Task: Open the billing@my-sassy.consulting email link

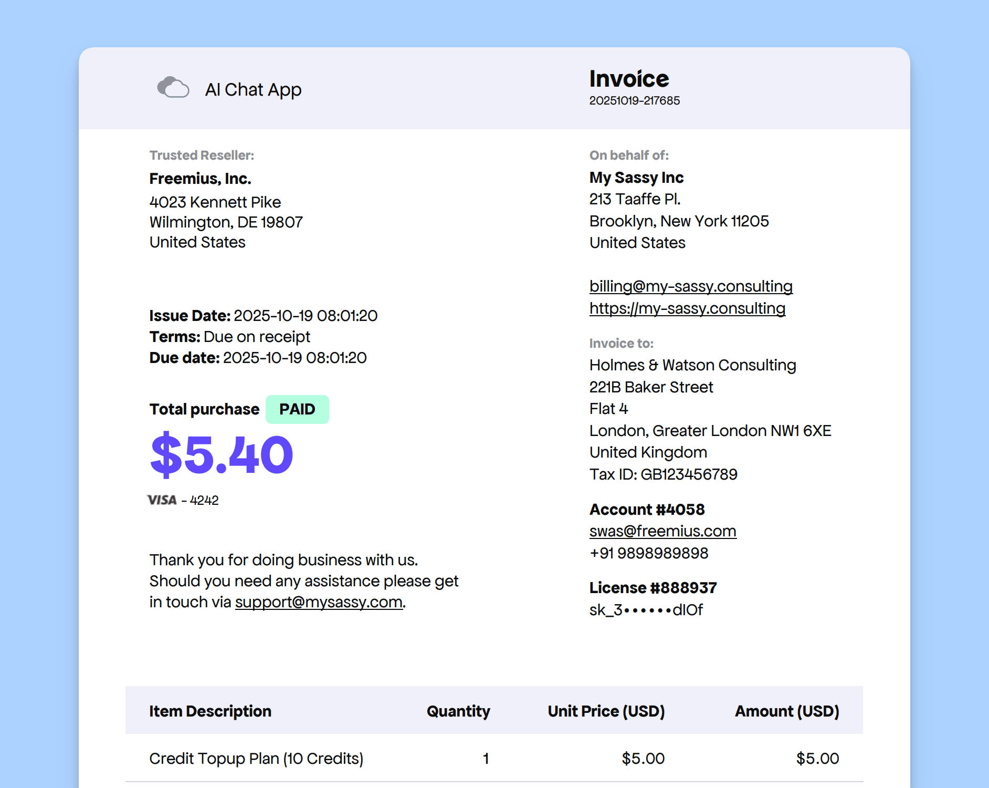Action: tap(690, 286)
